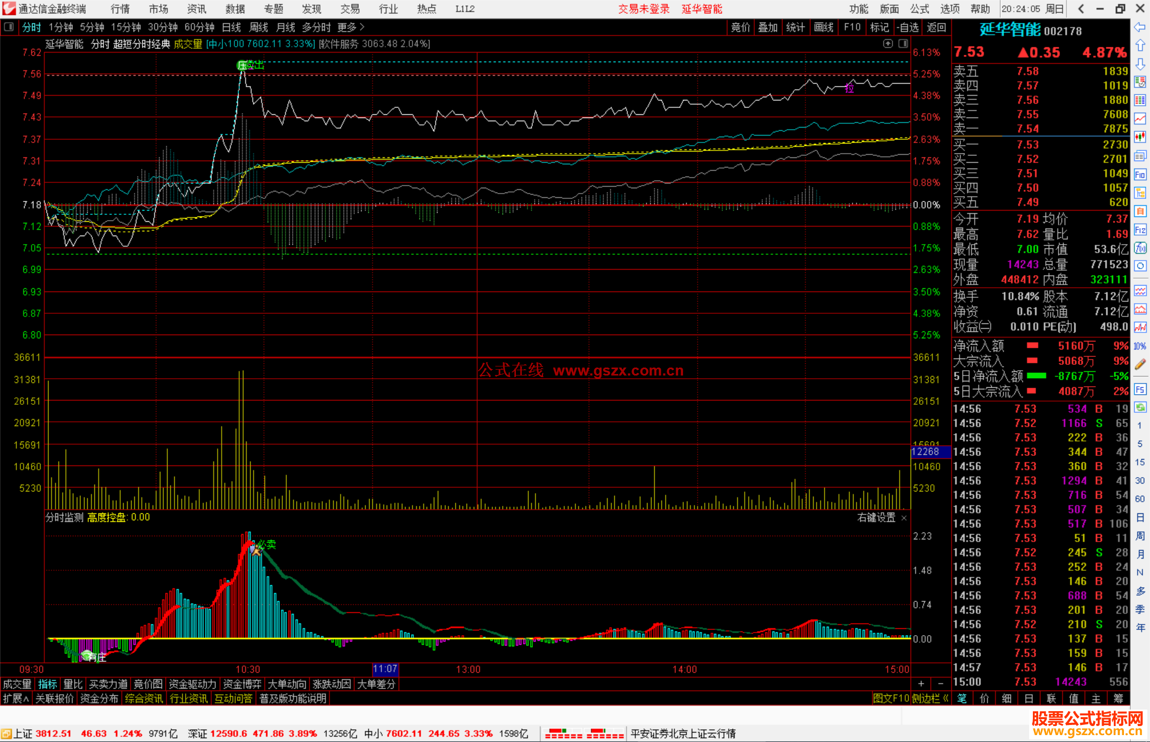Open 图文F10 at the bottom
This screenshot has width=1150, height=742.
tap(891, 698)
